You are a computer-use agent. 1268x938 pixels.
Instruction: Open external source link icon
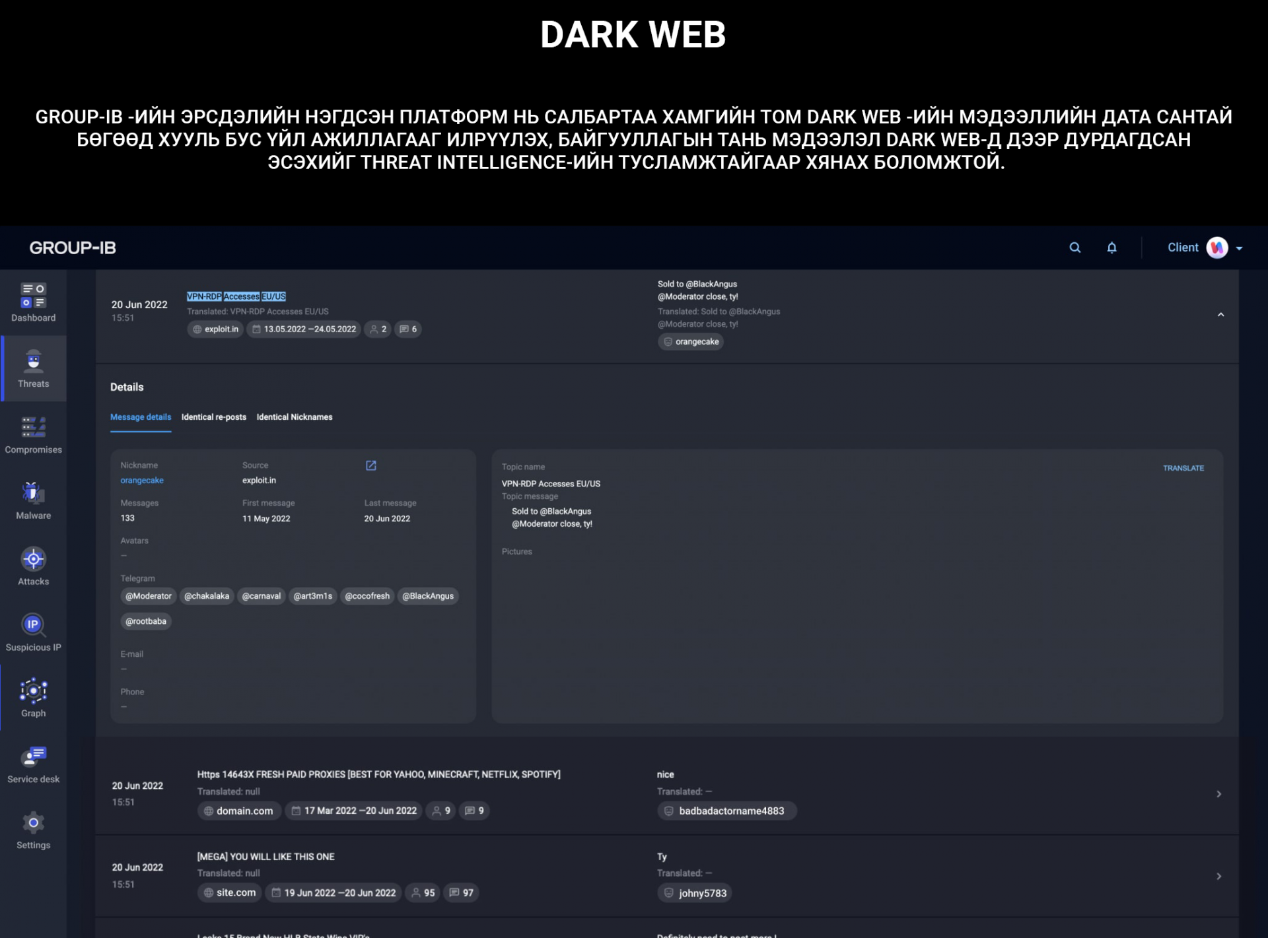pos(371,465)
